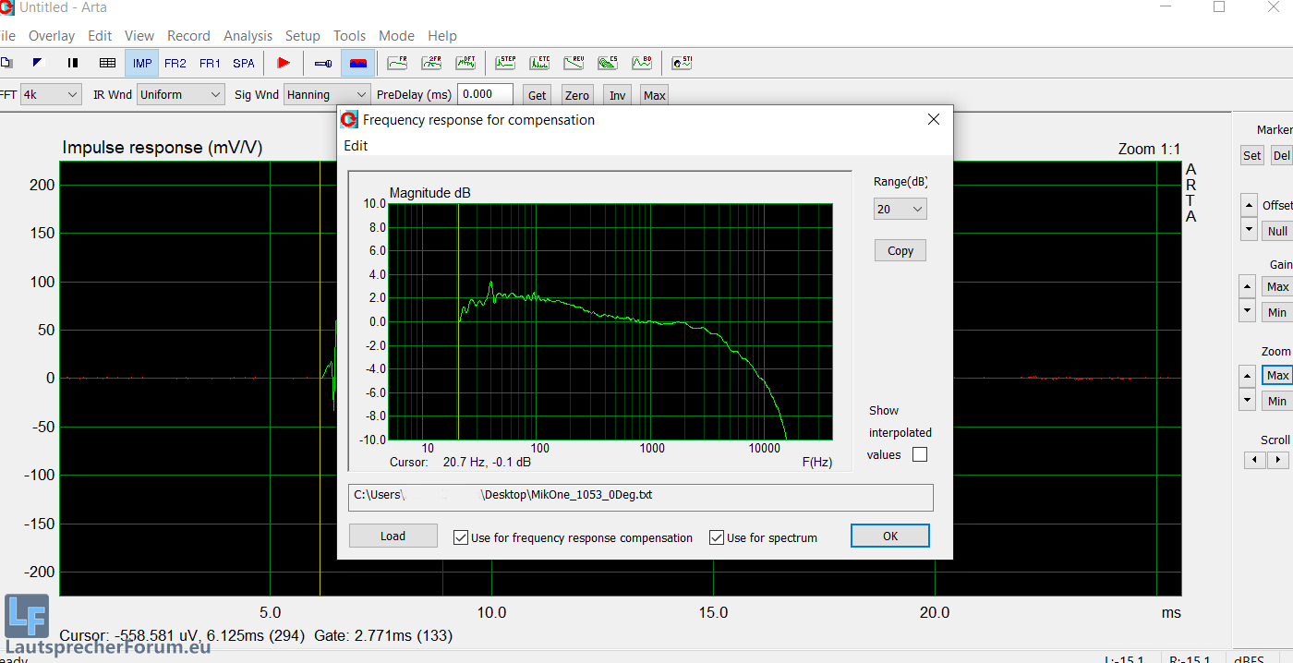
Task: Open the Sig Wnd Hanning dropdown
Action: coord(327,94)
